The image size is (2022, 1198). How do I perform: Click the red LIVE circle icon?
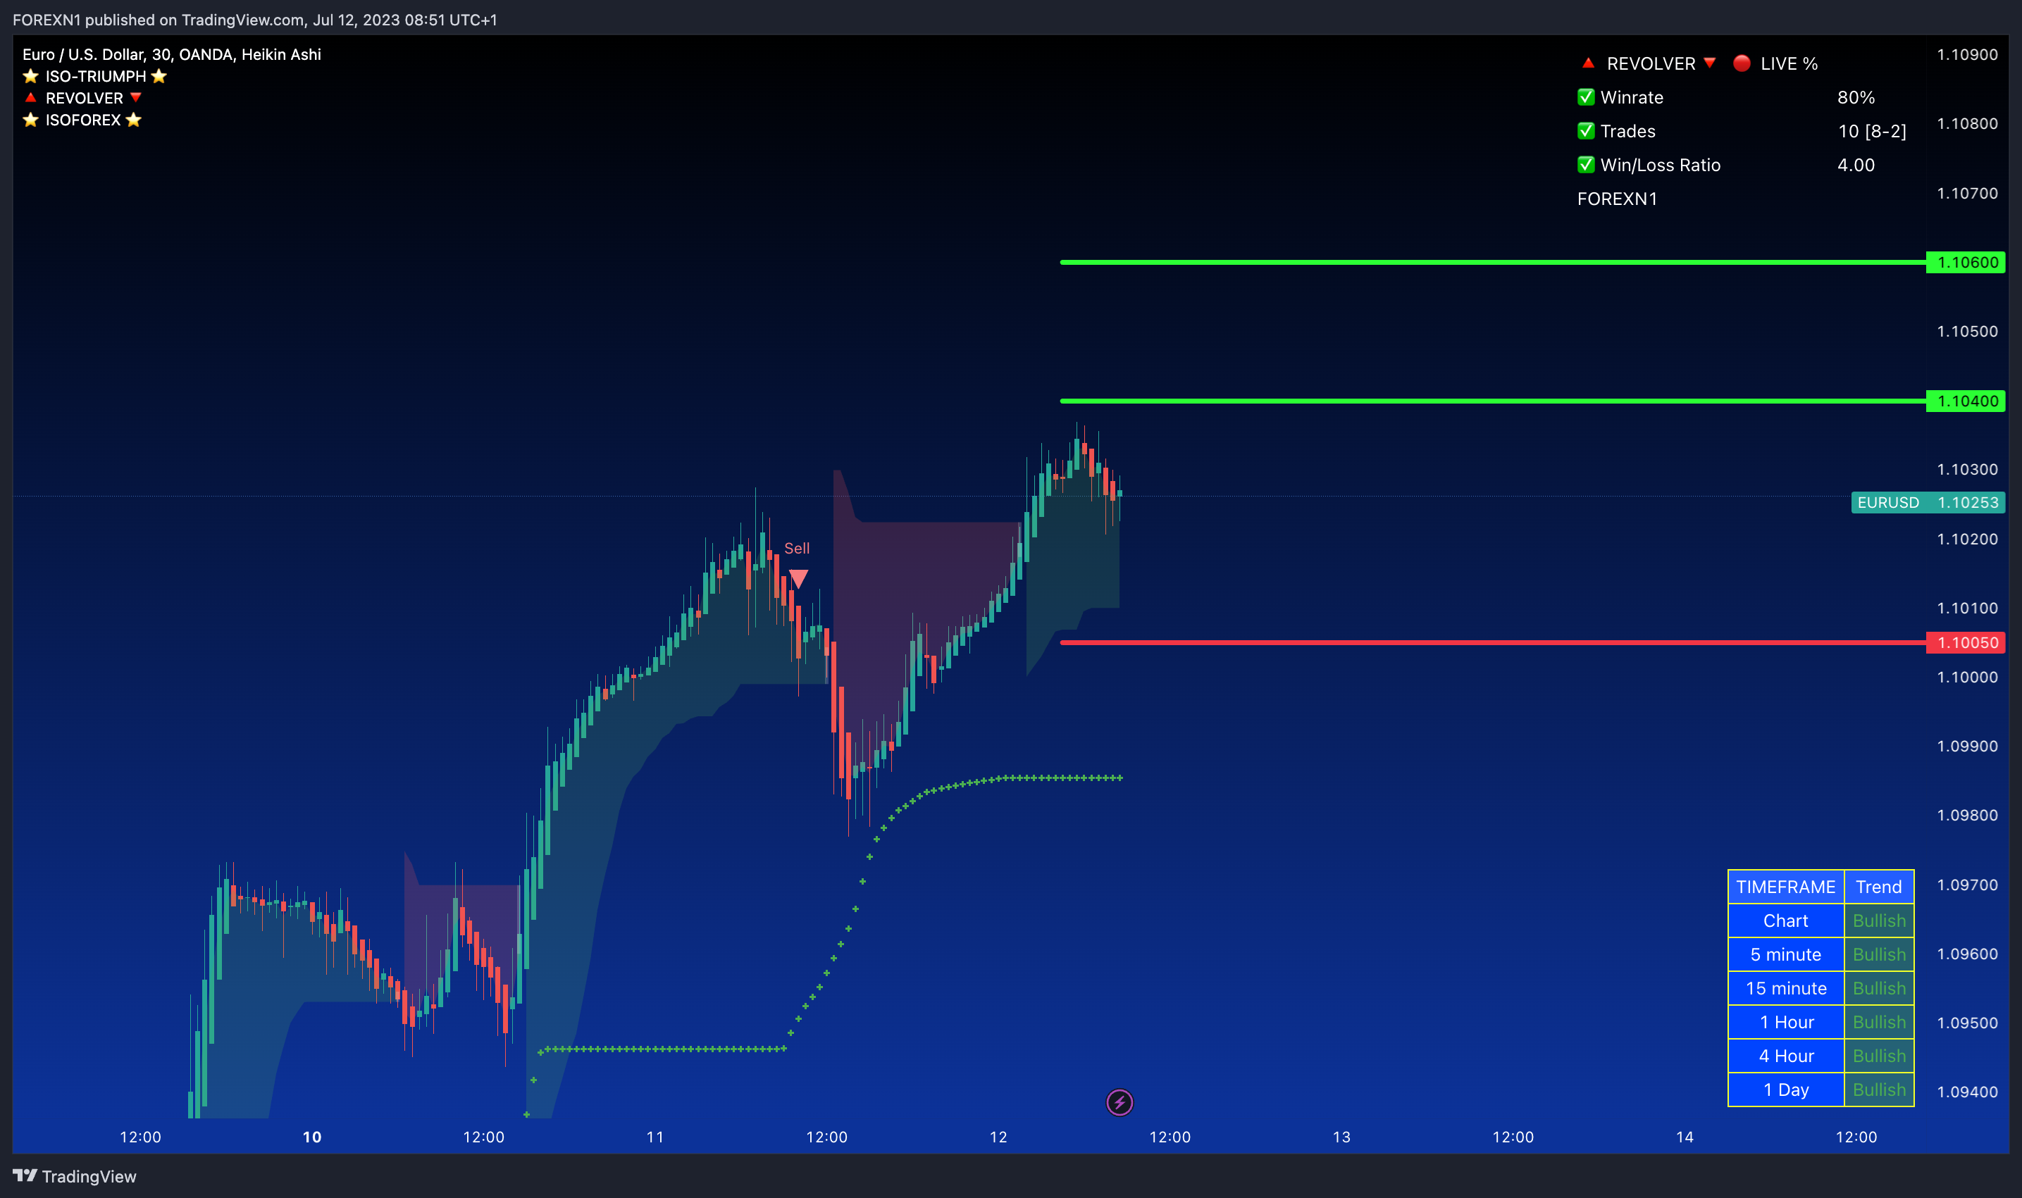[x=1742, y=63]
